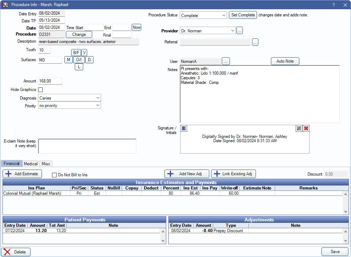The width and height of the screenshot is (351, 257).
Task: Click the Auto Note button
Action: 285,61
